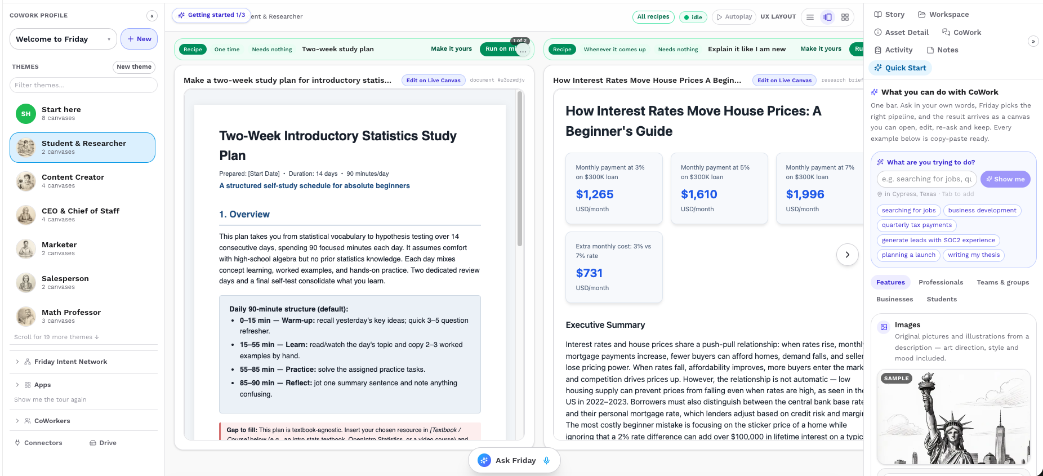
Task: Switch to the Professionals tab
Action: click(941, 282)
